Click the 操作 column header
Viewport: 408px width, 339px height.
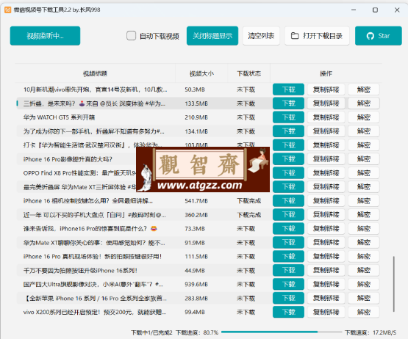point(326,74)
